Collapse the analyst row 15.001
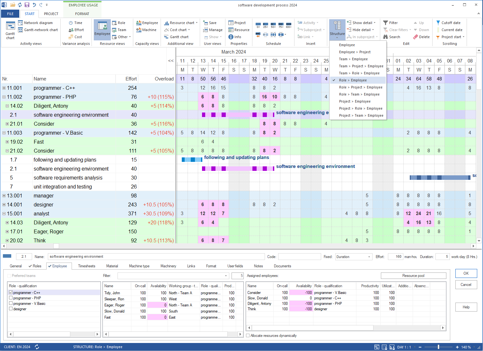The image size is (483, 351). (4, 213)
